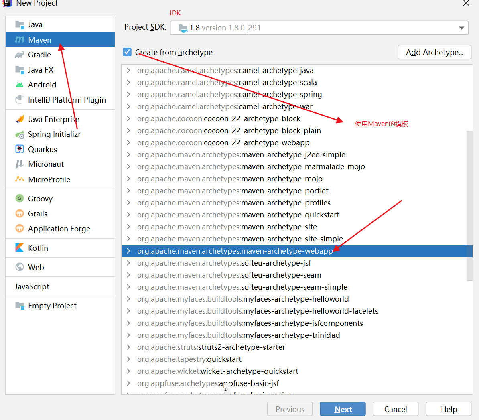The height and width of the screenshot is (420, 479).
Task: Choose the Java FX folder icon
Action: coord(20,70)
